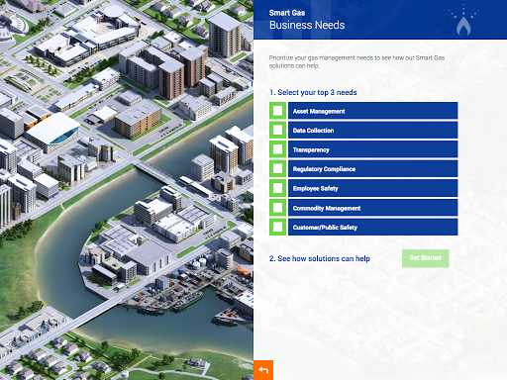The height and width of the screenshot is (380, 507).
Task: Select the Commodity Management checkbox
Action: pyautogui.click(x=277, y=208)
